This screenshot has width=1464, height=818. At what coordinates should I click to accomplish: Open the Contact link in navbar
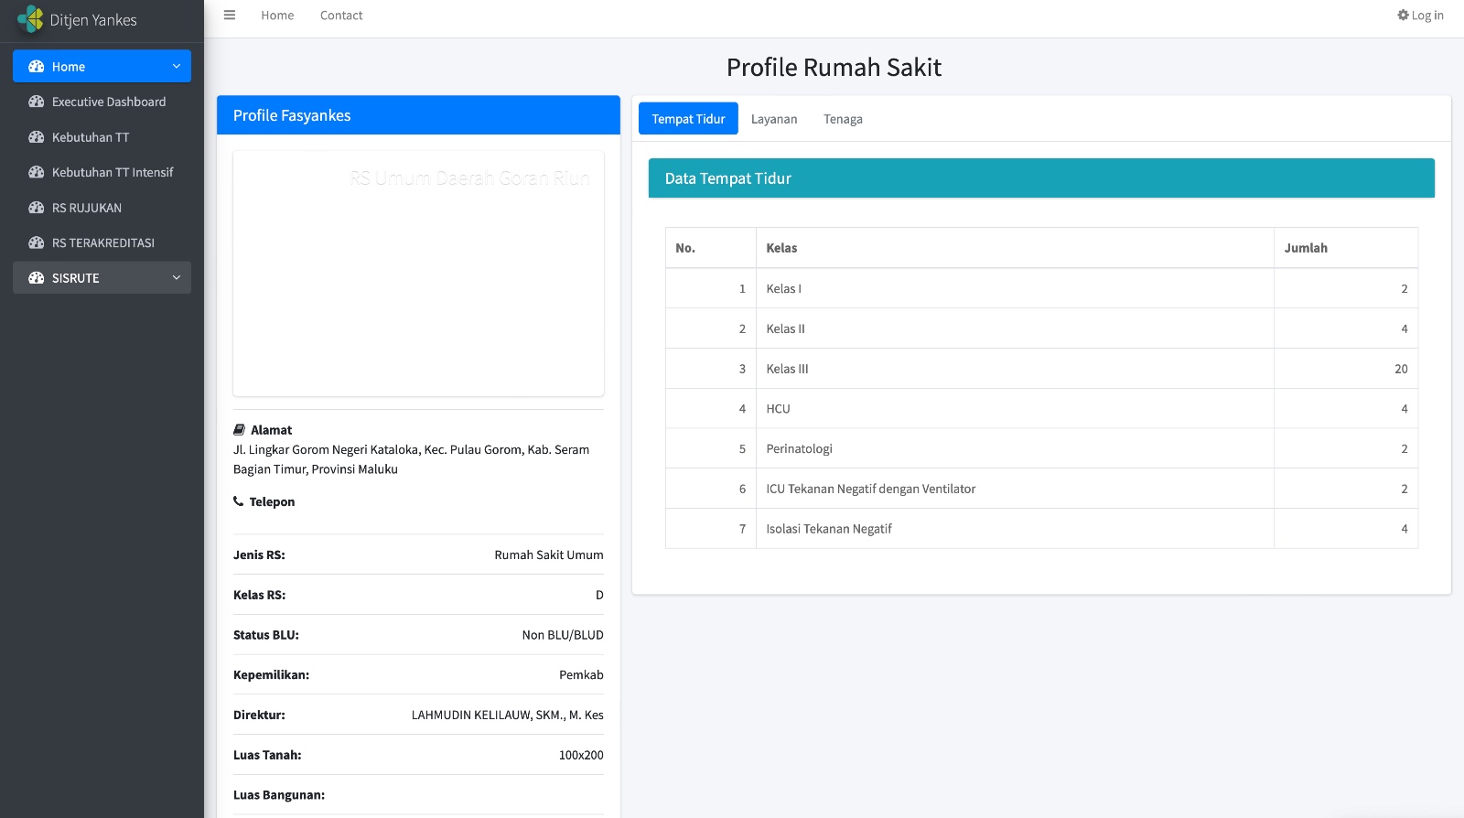click(341, 16)
